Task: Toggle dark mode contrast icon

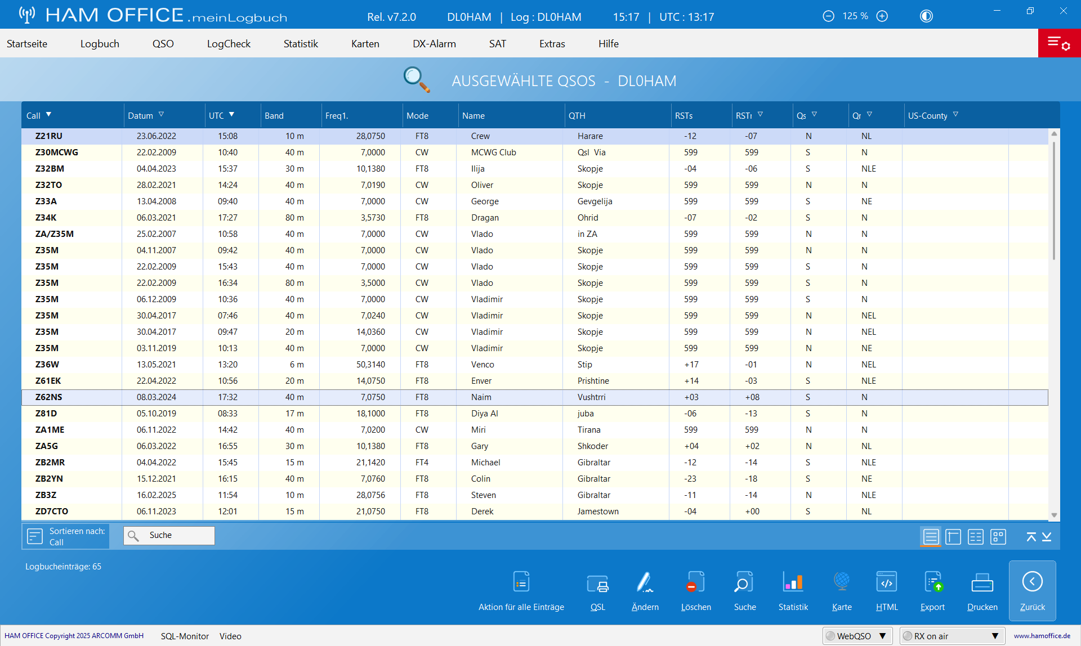Action: point(926,16)
